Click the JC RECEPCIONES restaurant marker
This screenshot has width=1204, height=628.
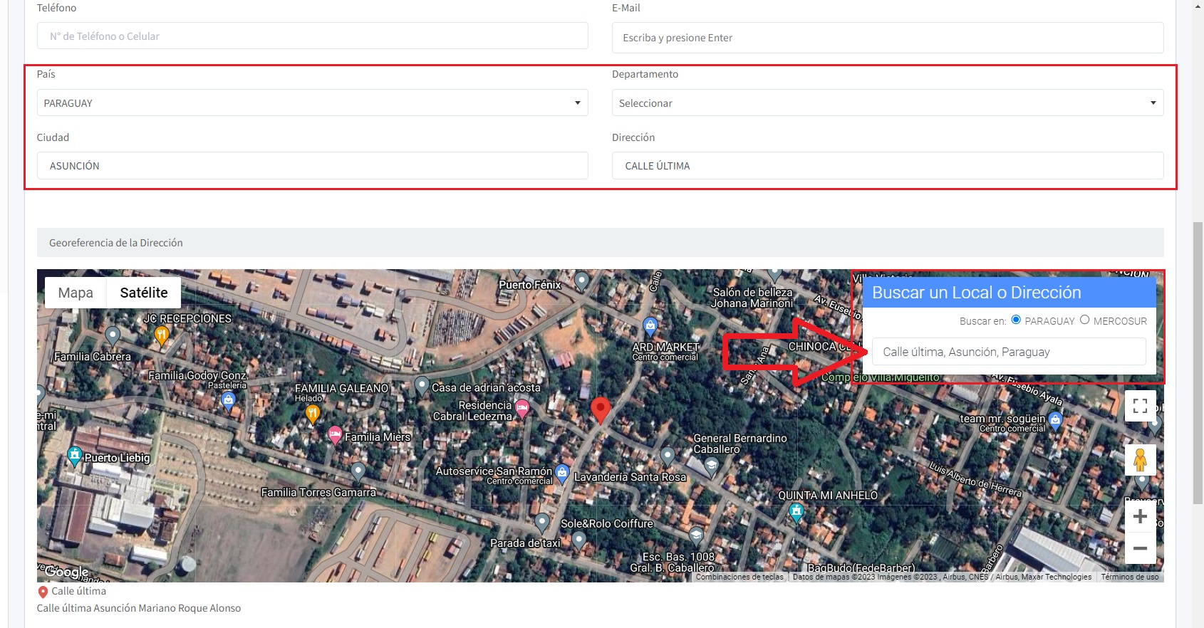coord(162,335)
